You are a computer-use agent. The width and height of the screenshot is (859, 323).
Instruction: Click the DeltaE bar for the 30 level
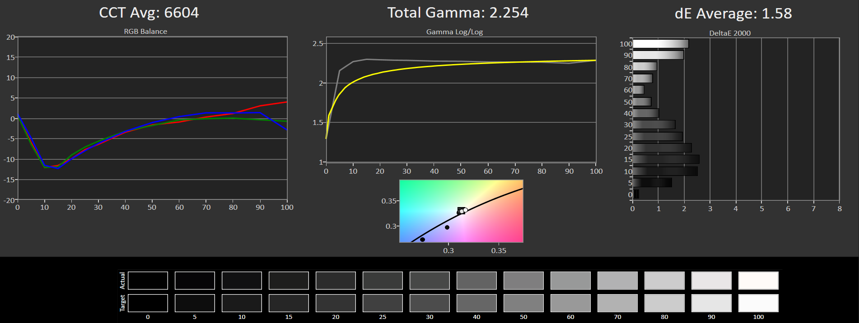(654, 125)
